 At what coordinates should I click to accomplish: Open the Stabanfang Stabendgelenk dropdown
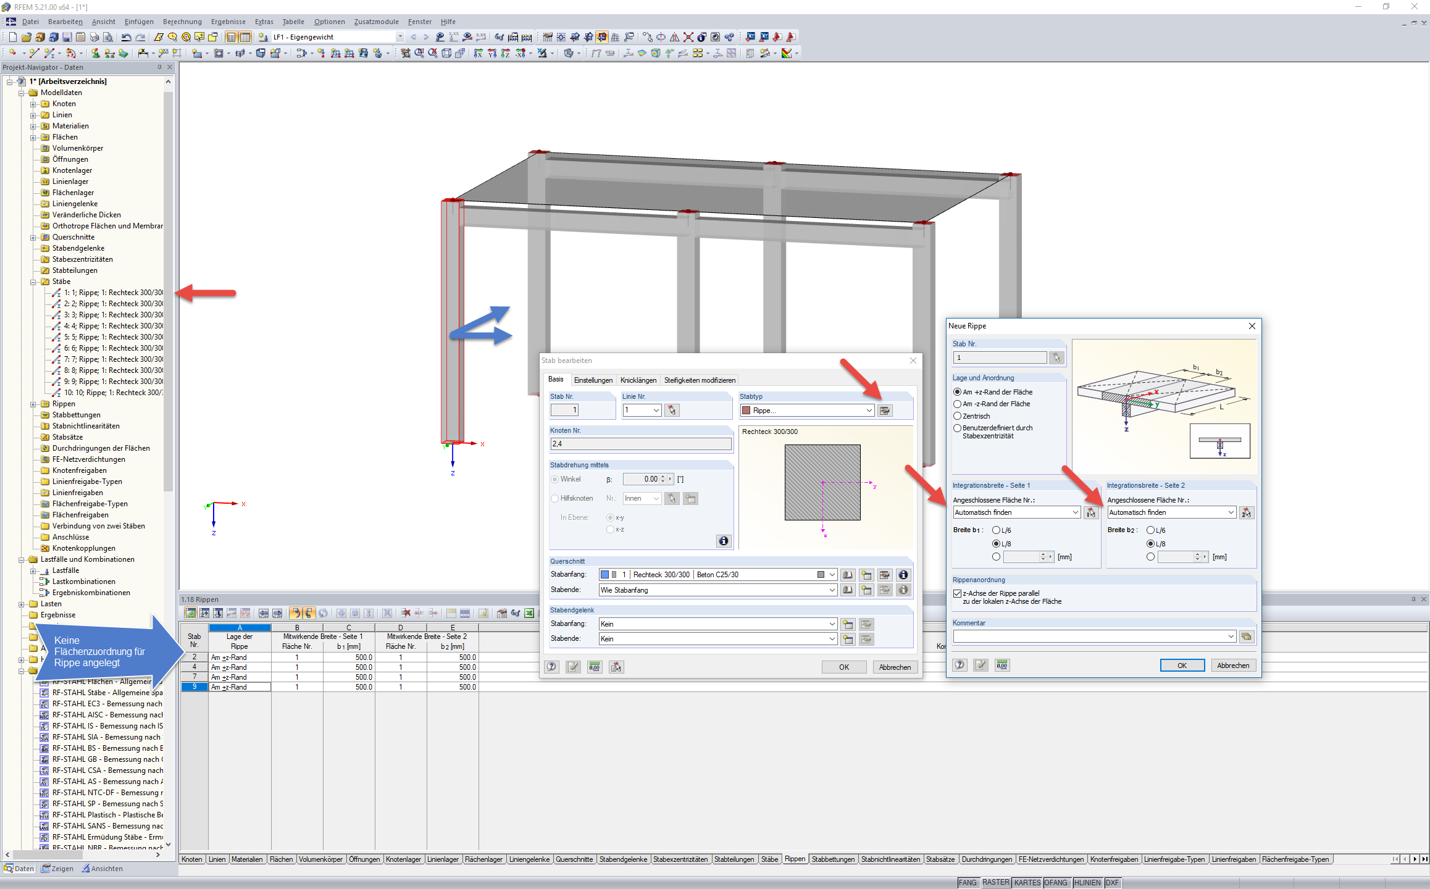coord(832,624)
